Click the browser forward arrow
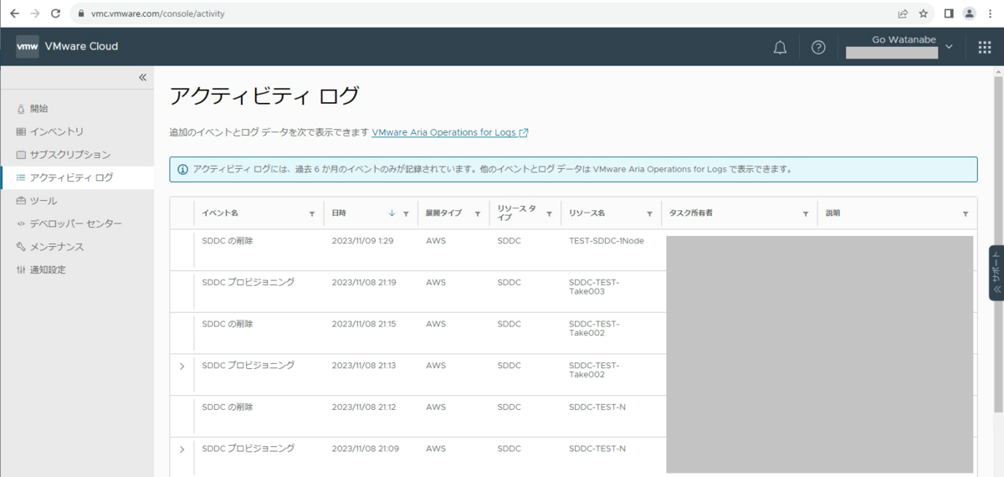Image resolution: width=1004 pixels, height=477 pixels. 35,13
